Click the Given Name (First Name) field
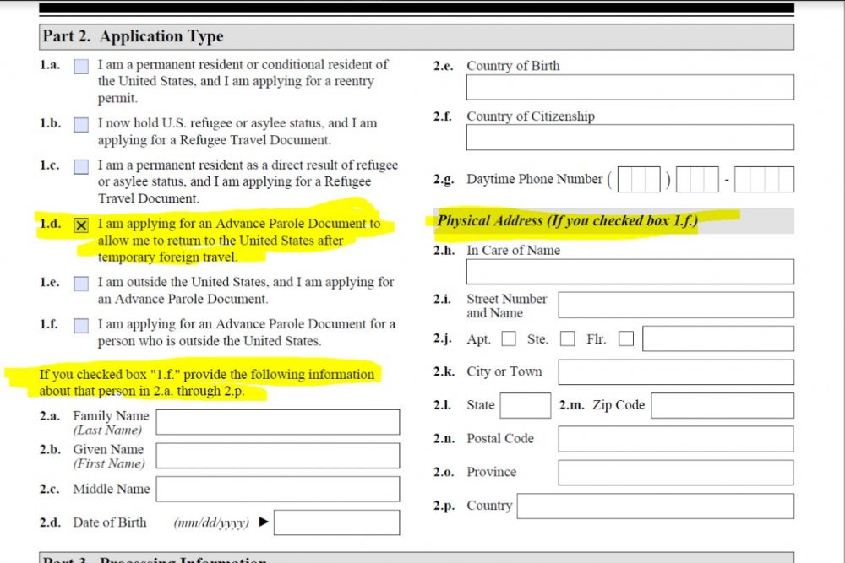 277,455
